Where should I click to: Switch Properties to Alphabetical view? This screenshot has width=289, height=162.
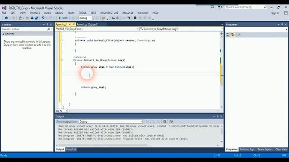tap(233, 35)
